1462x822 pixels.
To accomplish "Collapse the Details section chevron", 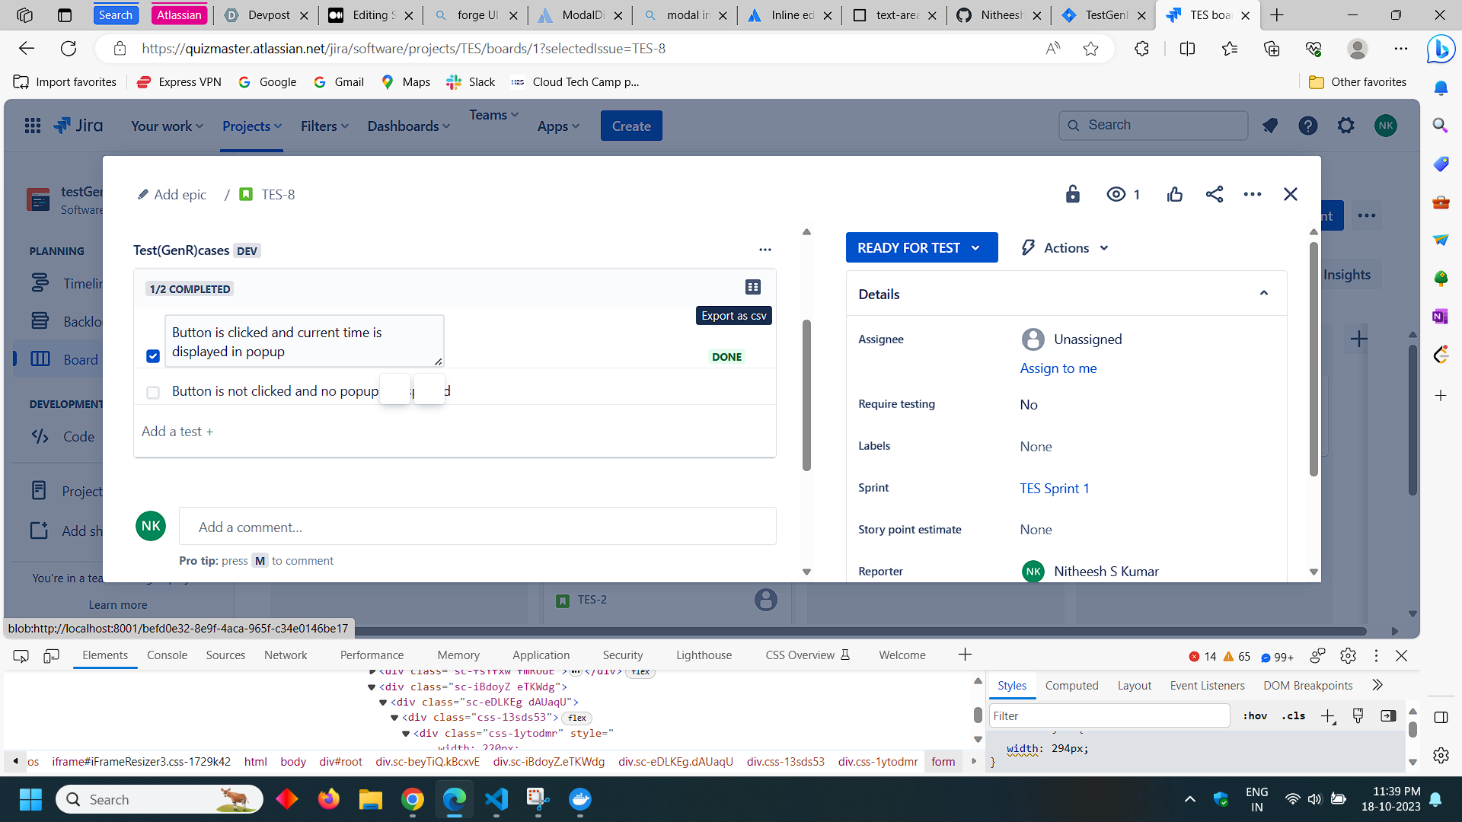I will pyautogui.click(x=1264, y=294).
